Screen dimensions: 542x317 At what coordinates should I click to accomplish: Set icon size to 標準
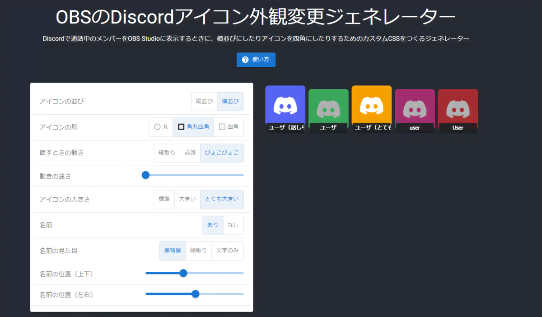164,199
